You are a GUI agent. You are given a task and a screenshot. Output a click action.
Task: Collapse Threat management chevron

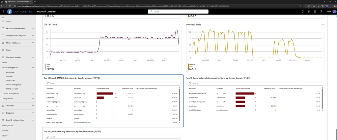(33, 68)
